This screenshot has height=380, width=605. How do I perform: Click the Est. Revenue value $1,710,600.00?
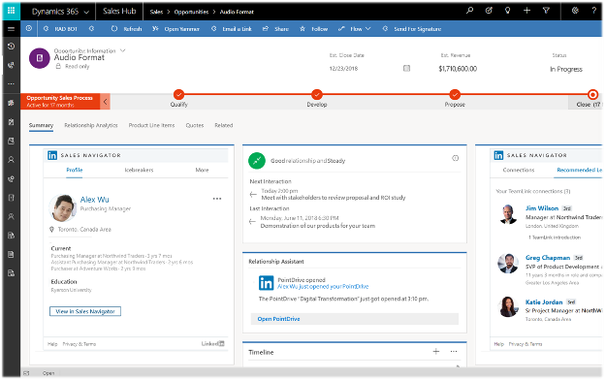(458, 69)
